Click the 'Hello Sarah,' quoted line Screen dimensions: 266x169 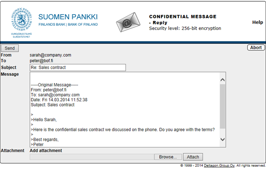click(44, 120)
